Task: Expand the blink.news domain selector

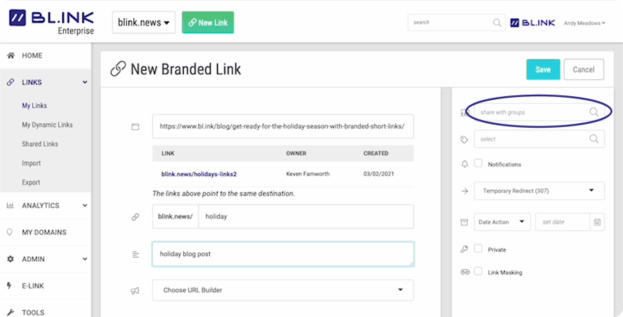Action: point(143,22)
